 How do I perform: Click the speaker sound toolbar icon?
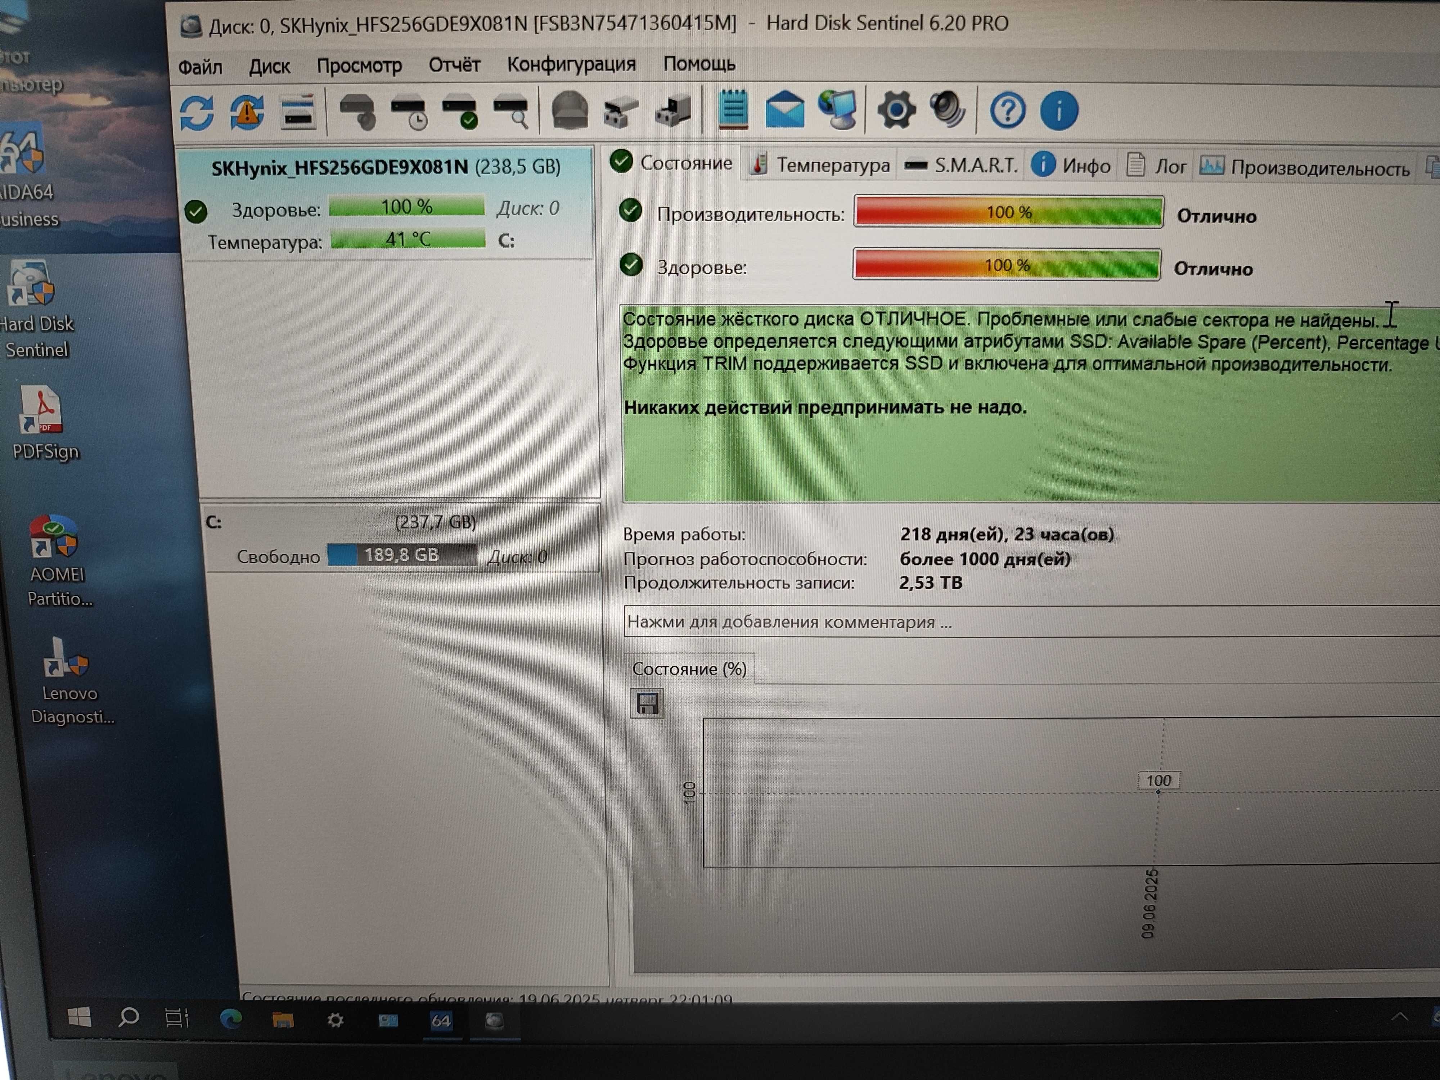click(947, 109)
